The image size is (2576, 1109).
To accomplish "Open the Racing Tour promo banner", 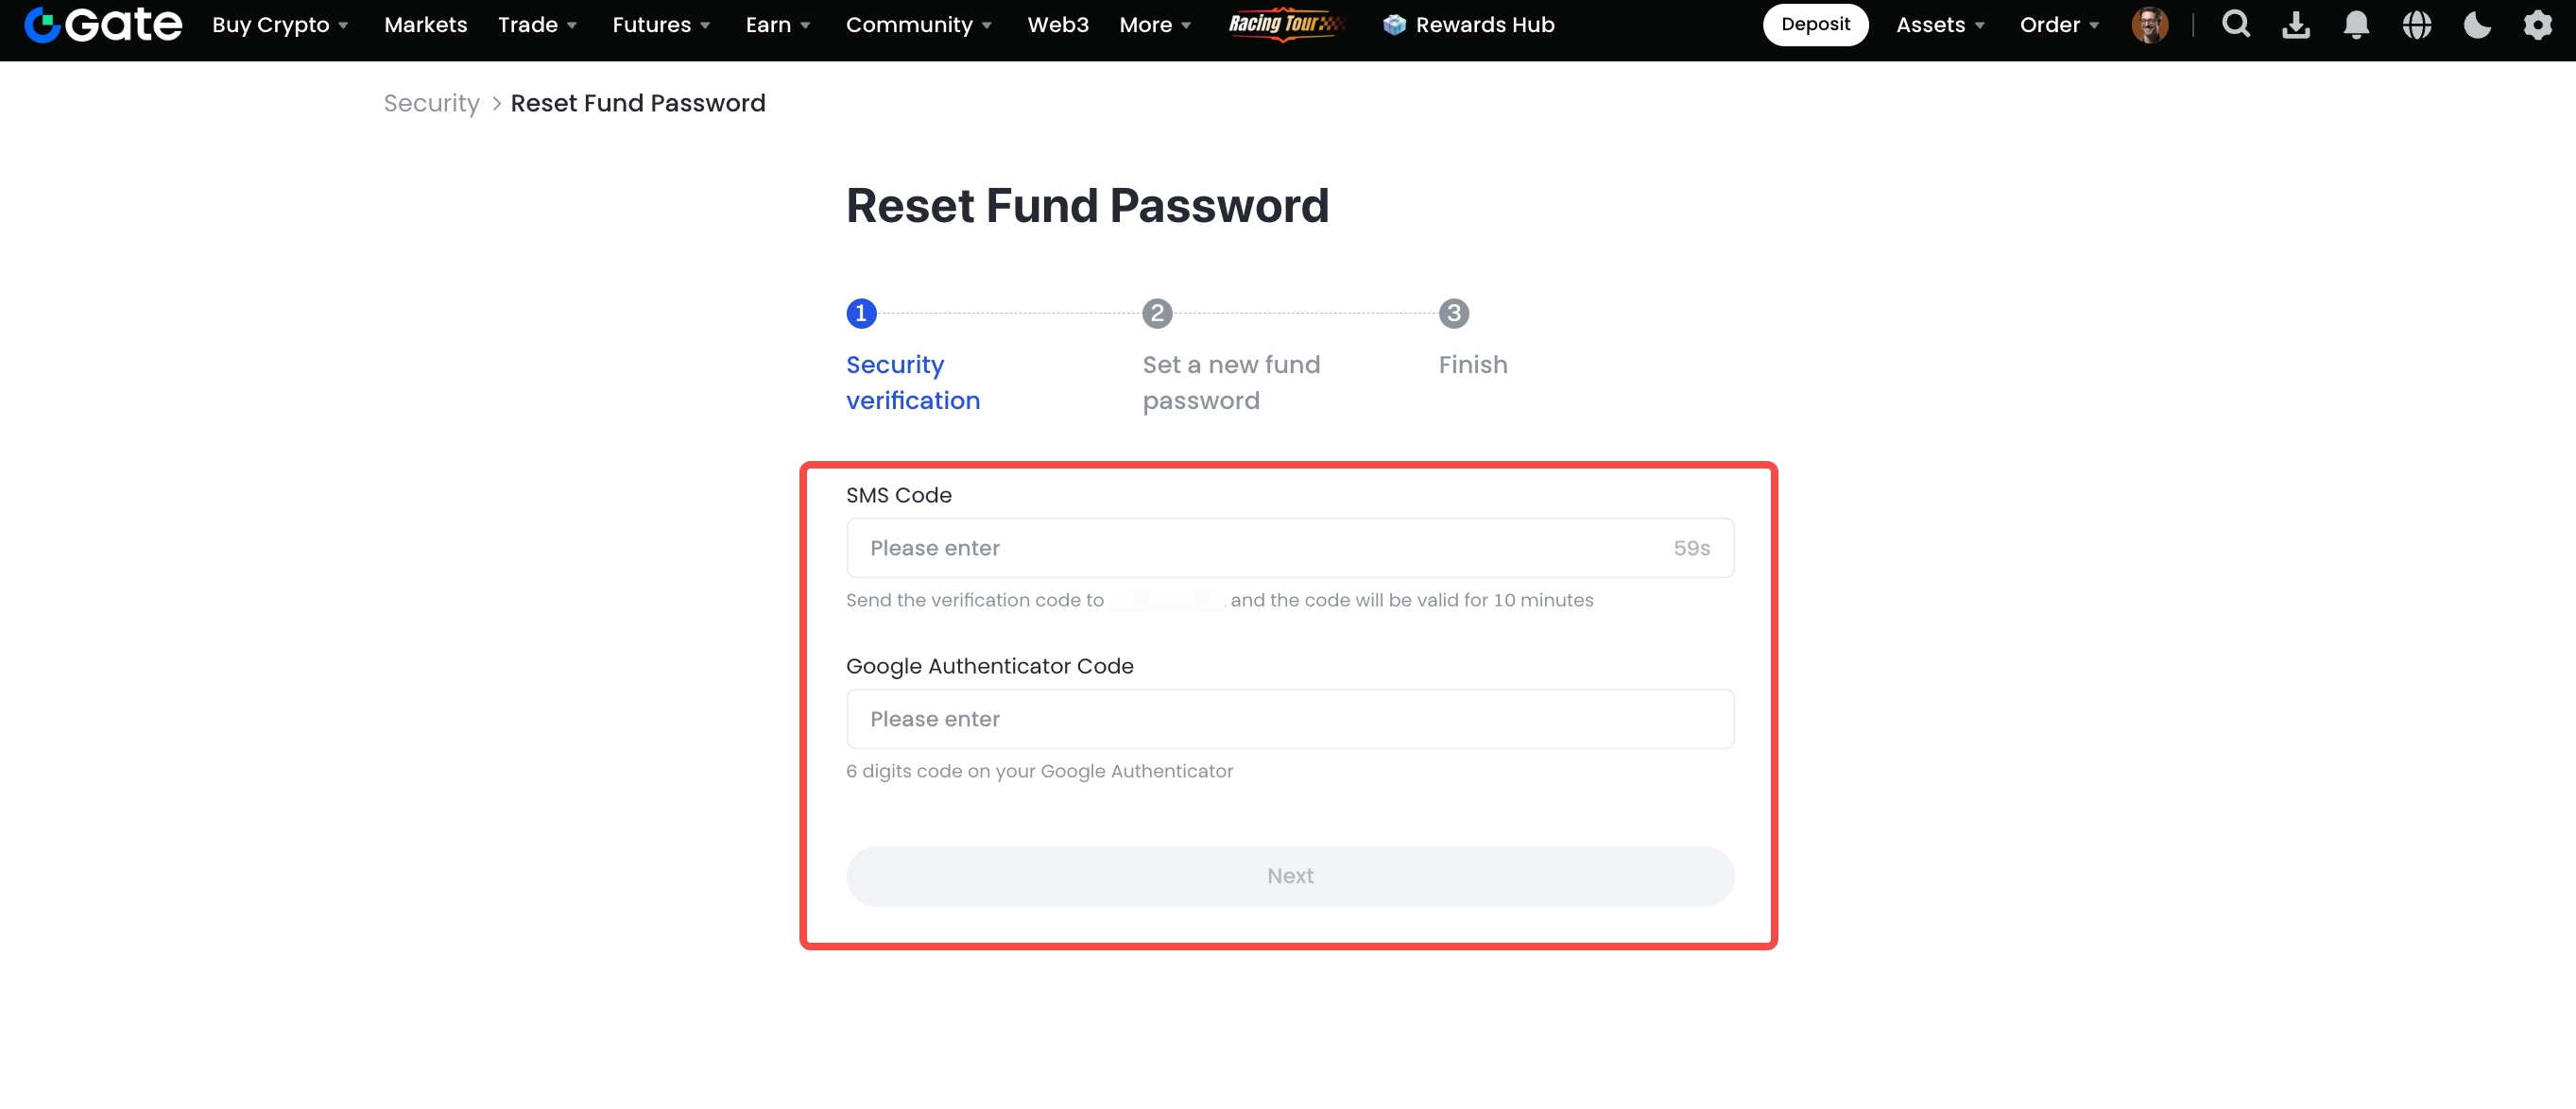I will click(1285, 25).
